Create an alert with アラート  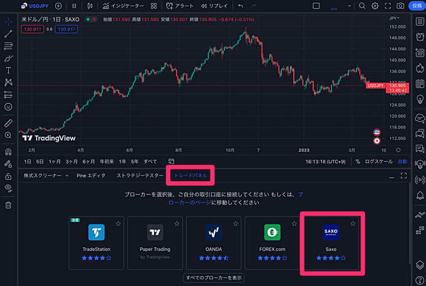(180, 6)
